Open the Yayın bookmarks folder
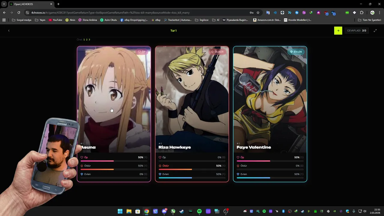The width and height of the screenshot is (384, 216). [x=40, y=20]
